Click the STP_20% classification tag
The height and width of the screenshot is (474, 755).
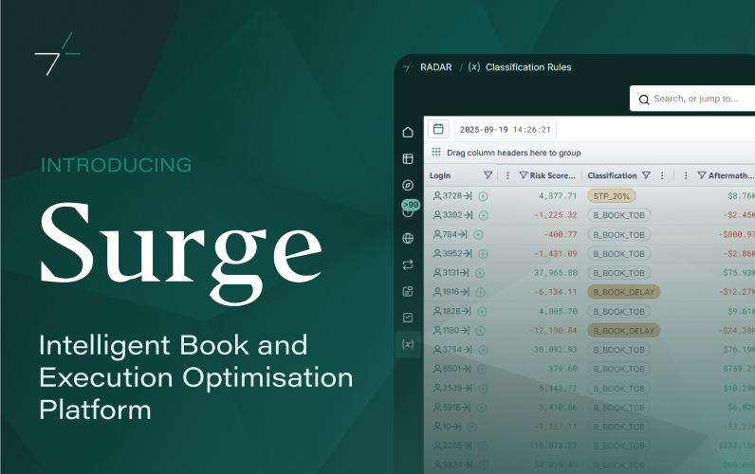pos(611,196)
